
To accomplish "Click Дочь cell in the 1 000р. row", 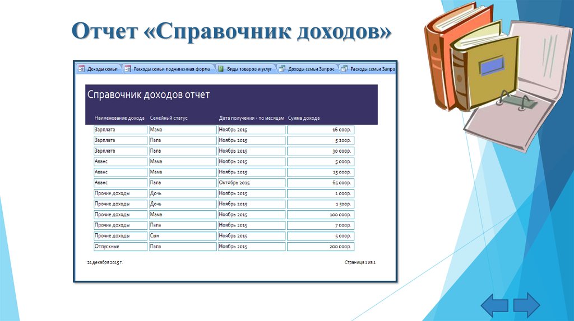I will [x=183, y=193].
